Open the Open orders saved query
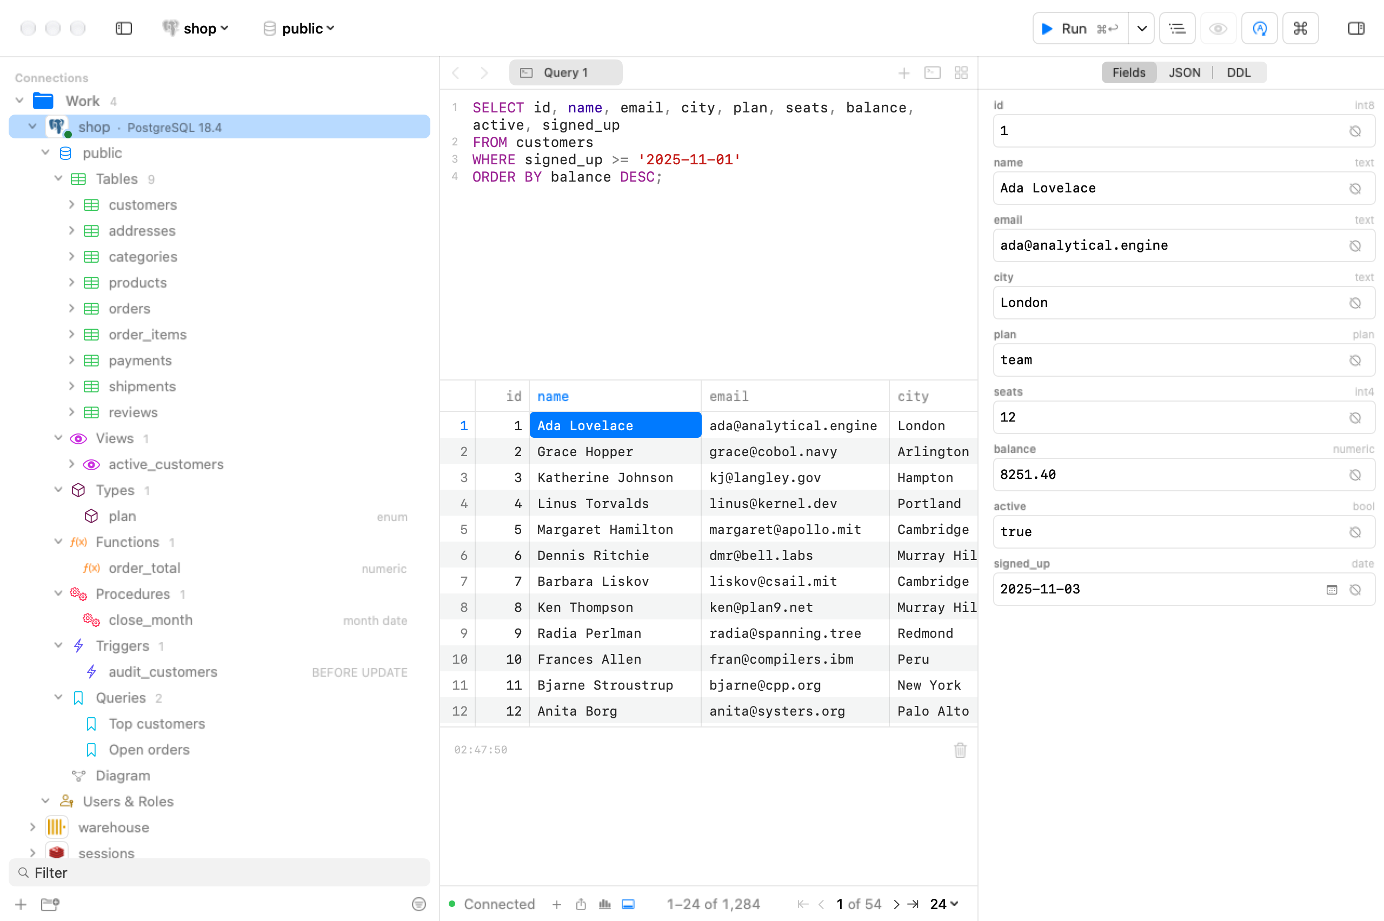Screen dimensions: 1384x921 pos(149,750)
